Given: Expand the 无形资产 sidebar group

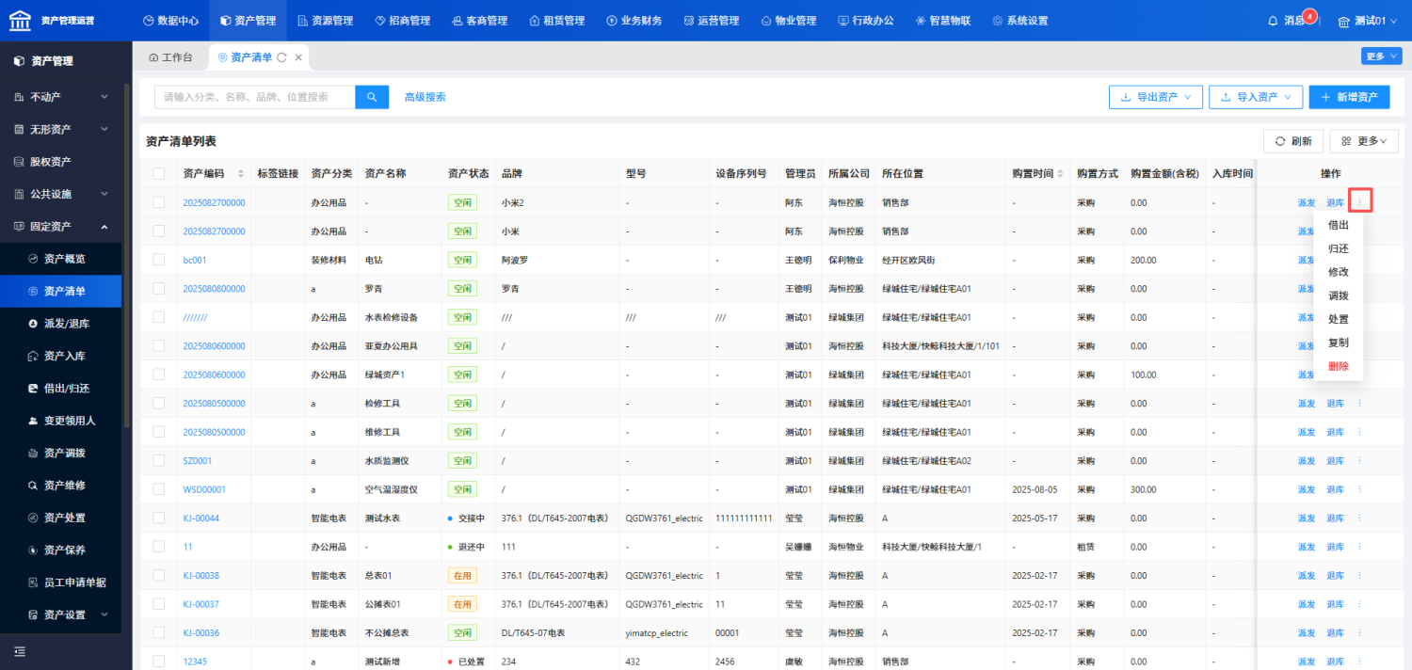Looking at the screenshot, I should (x=60, y=129).
